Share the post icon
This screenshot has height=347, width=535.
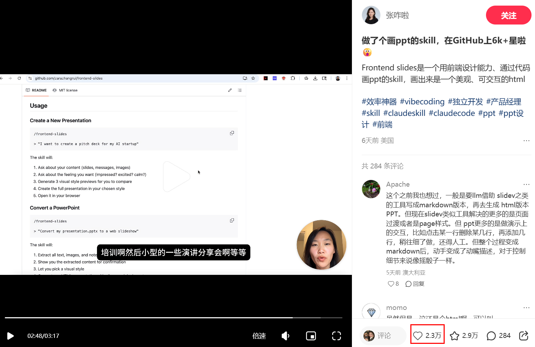pos(523,336)
